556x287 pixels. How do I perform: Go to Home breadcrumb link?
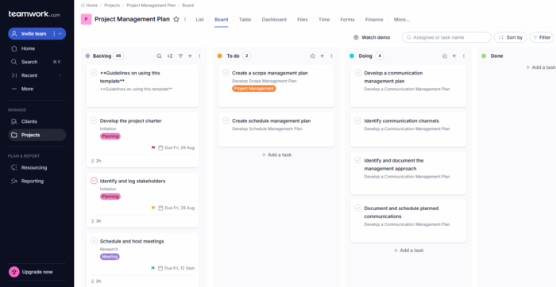pos(89,6)
